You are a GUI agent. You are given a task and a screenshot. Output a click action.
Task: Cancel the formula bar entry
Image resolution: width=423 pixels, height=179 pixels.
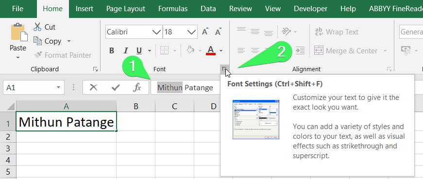pos(93,87)
